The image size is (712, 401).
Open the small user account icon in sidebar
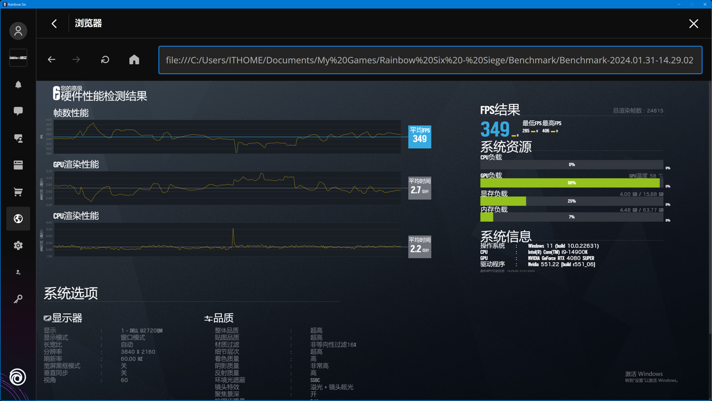tap(18, 272)
